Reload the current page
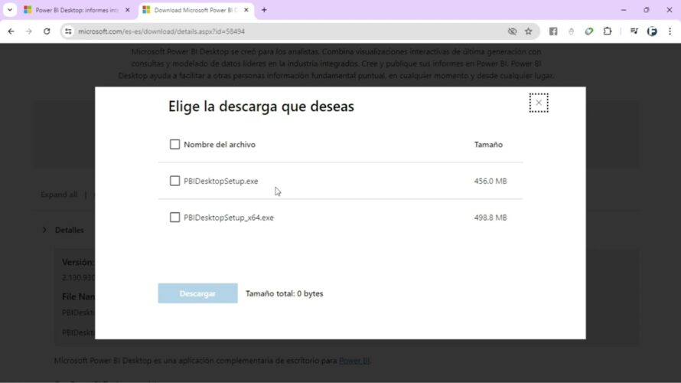The image size is (681, 383). pos(47,31)
